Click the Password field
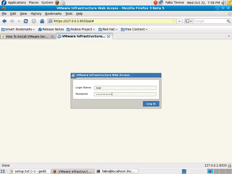 click(x=125, y=94)
